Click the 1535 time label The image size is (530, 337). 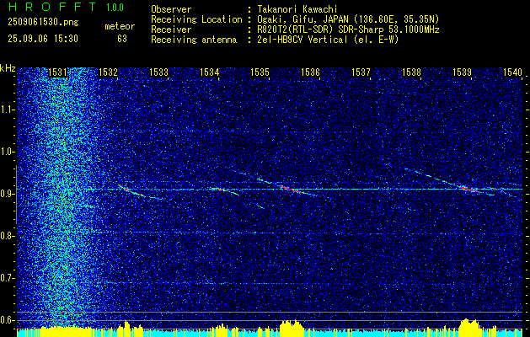coord(260,72)
